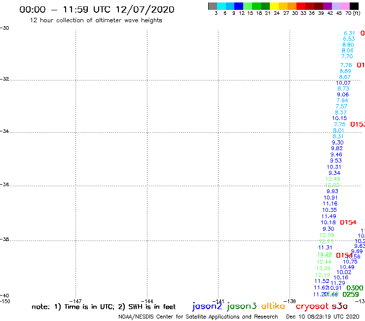Click the wave height value 10.75
This screenshot has height=321, width=365.
[x=350, y=262]
